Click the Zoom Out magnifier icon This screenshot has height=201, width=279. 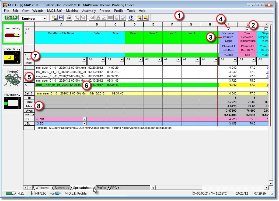pyautogui.click(x=83, y=18)
